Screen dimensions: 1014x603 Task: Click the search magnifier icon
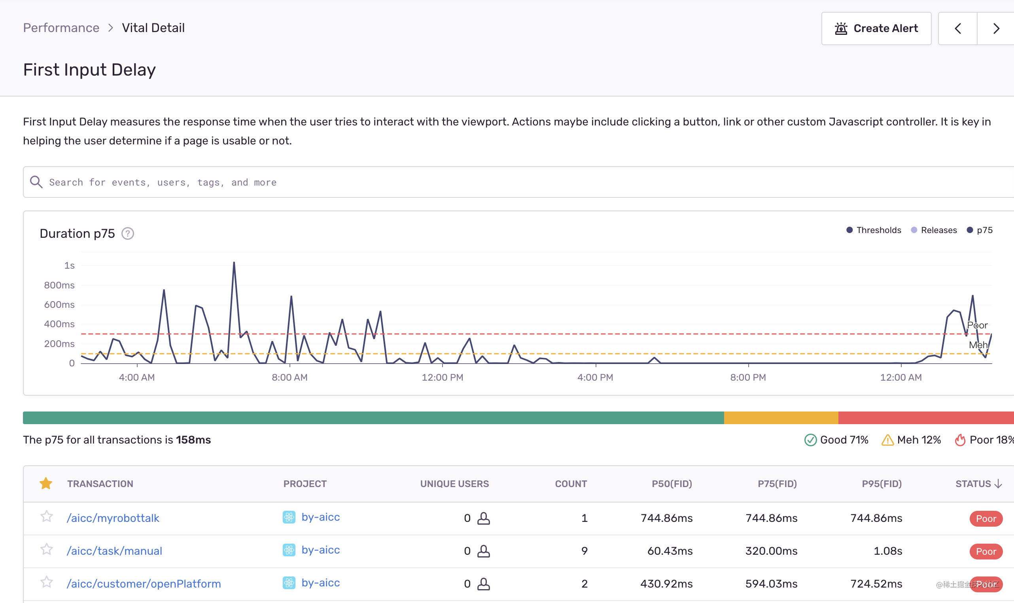36,182
